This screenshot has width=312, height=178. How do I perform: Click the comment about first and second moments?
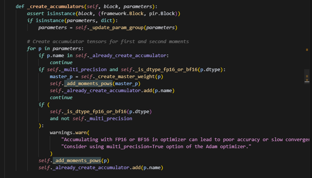[x=108, y=42]
